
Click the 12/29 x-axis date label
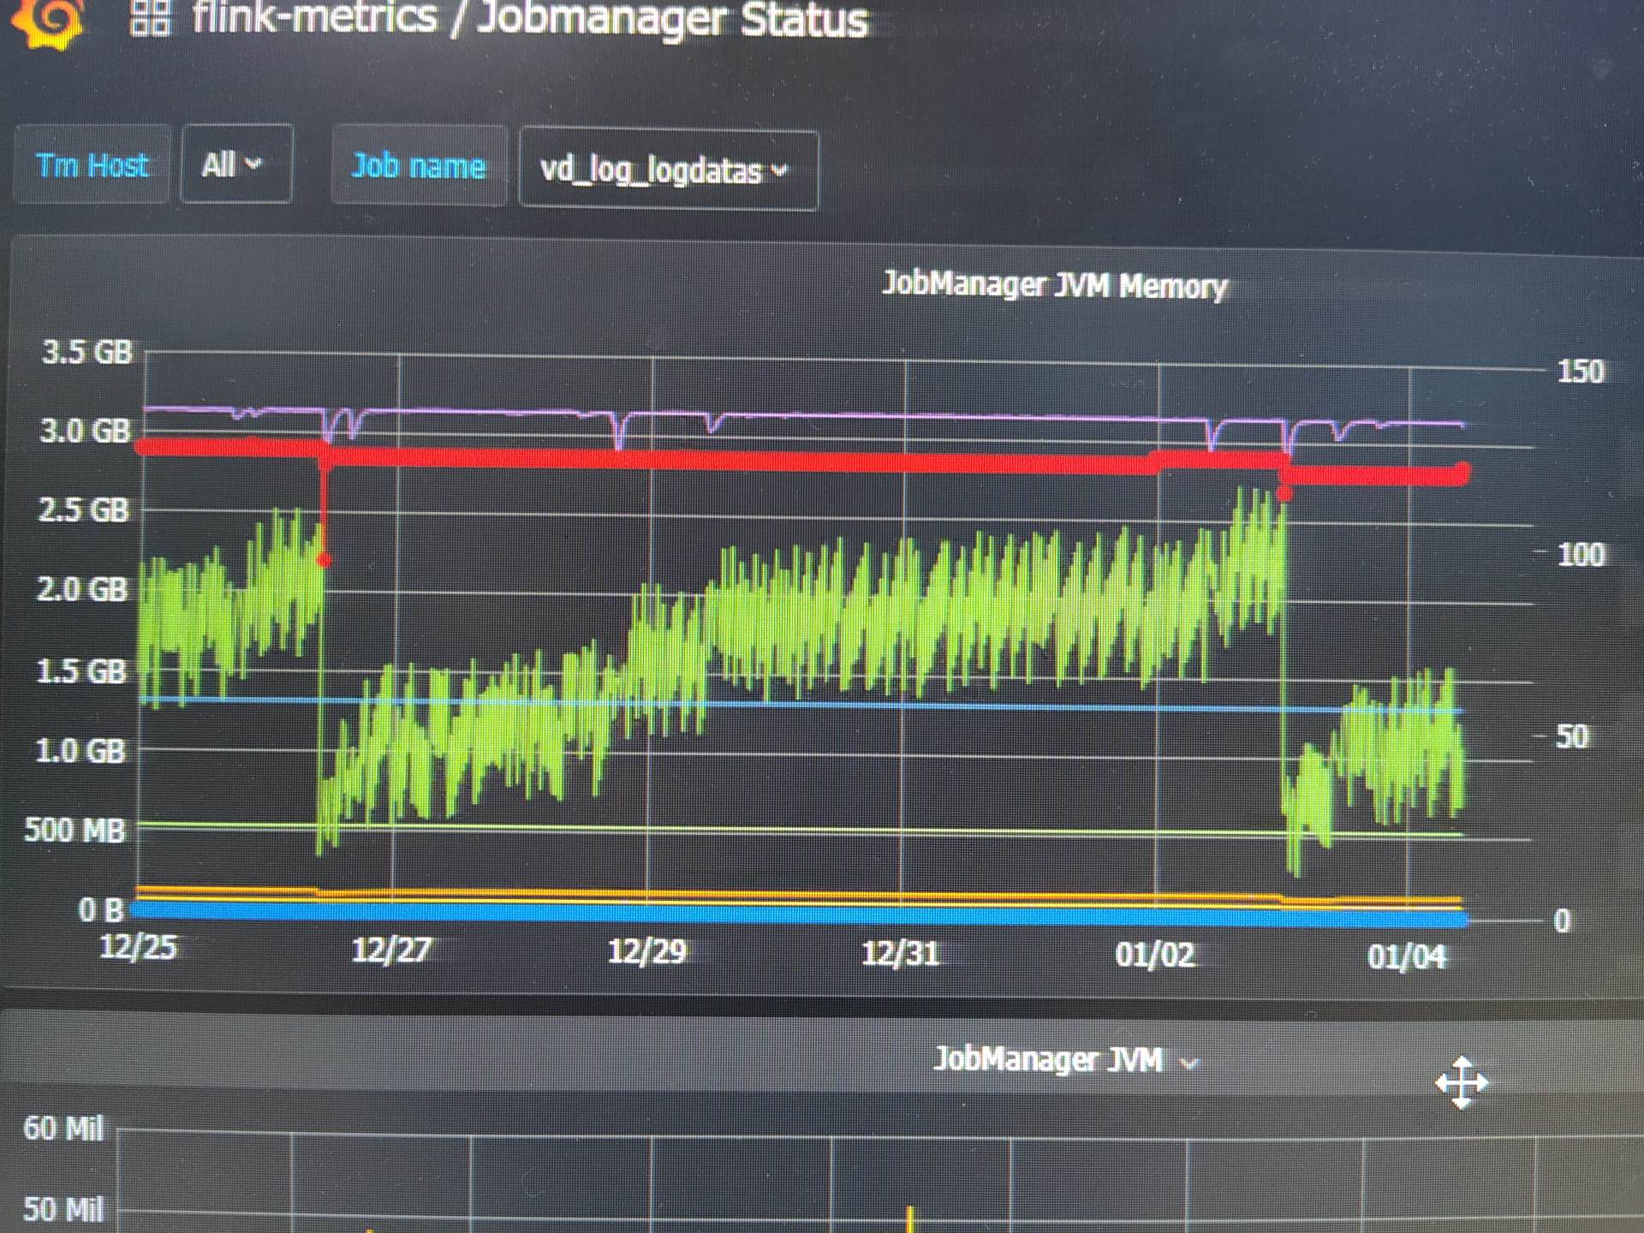[x=646, y=951]
